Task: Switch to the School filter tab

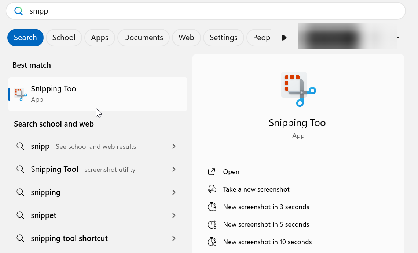Action: tap(64, 38)
